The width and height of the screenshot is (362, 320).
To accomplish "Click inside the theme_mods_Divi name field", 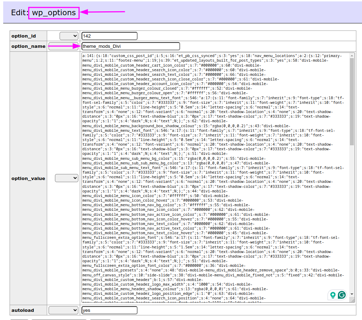I will [x=130, y=46].
